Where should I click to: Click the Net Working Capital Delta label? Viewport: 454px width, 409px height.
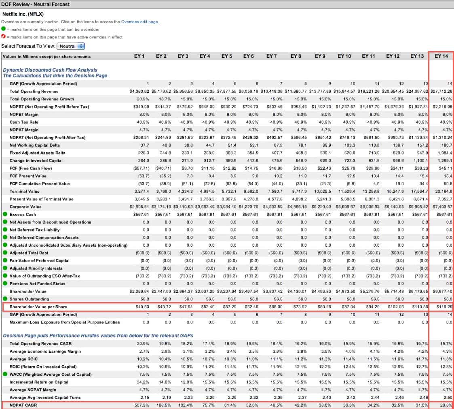pyautogui.click(x=35, y=145)
